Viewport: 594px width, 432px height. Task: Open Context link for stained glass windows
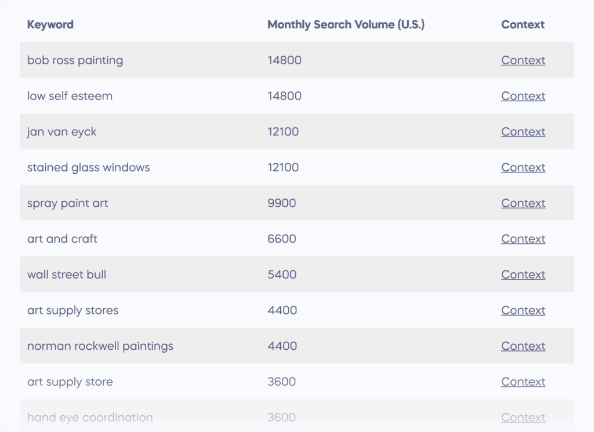pyautogui.click(x=523, y=167)
